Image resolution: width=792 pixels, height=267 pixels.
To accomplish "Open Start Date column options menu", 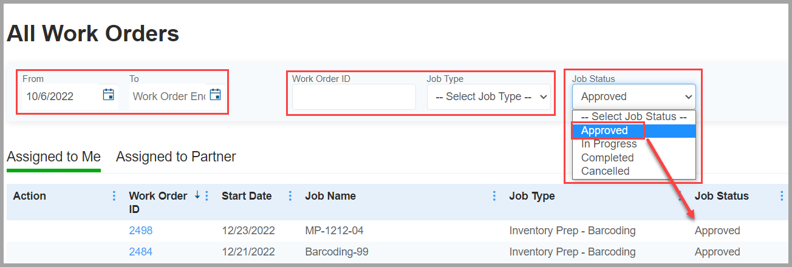I will click(x=290, y=196).
